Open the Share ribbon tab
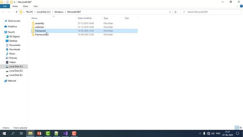This screenshot has width=243, height=137. [x=25, y=6]
